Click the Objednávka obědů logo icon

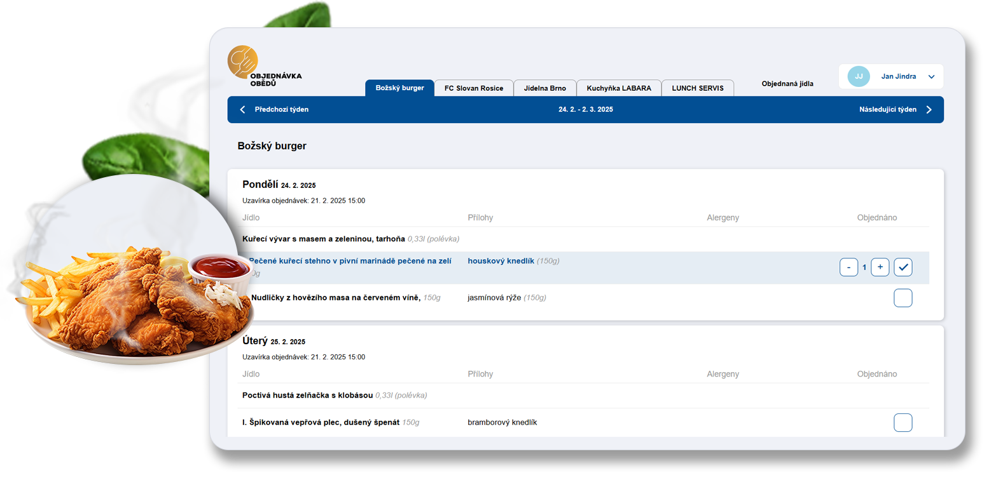(x=243, y=62)
